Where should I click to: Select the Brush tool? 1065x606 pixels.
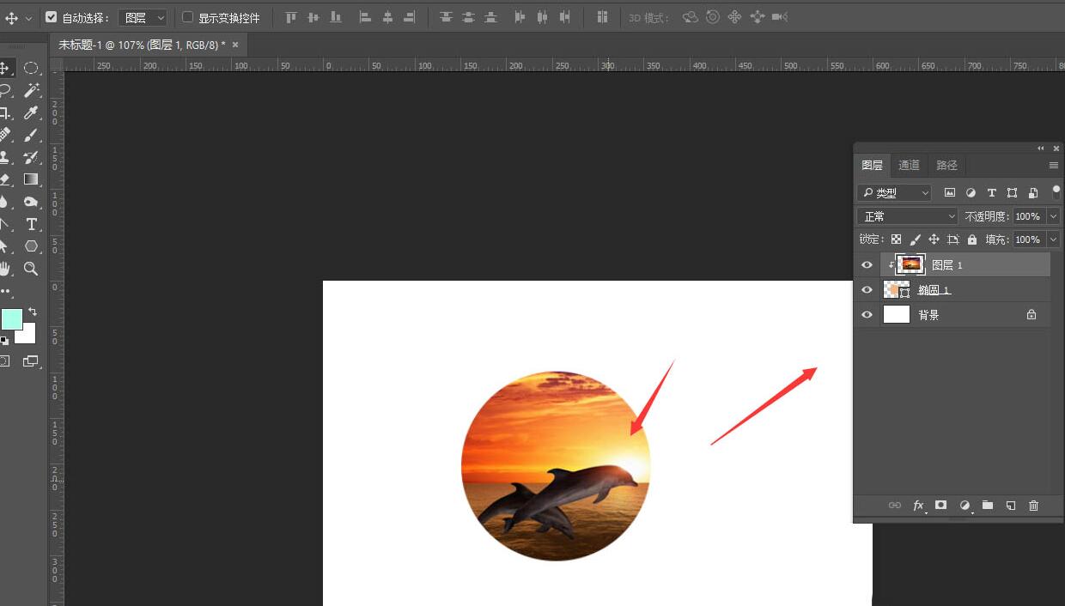point(31,135)
